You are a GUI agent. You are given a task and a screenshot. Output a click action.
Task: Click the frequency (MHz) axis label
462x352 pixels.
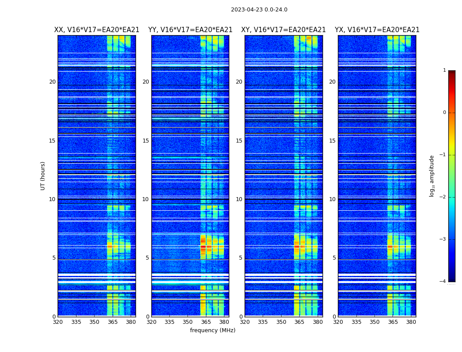213,330
